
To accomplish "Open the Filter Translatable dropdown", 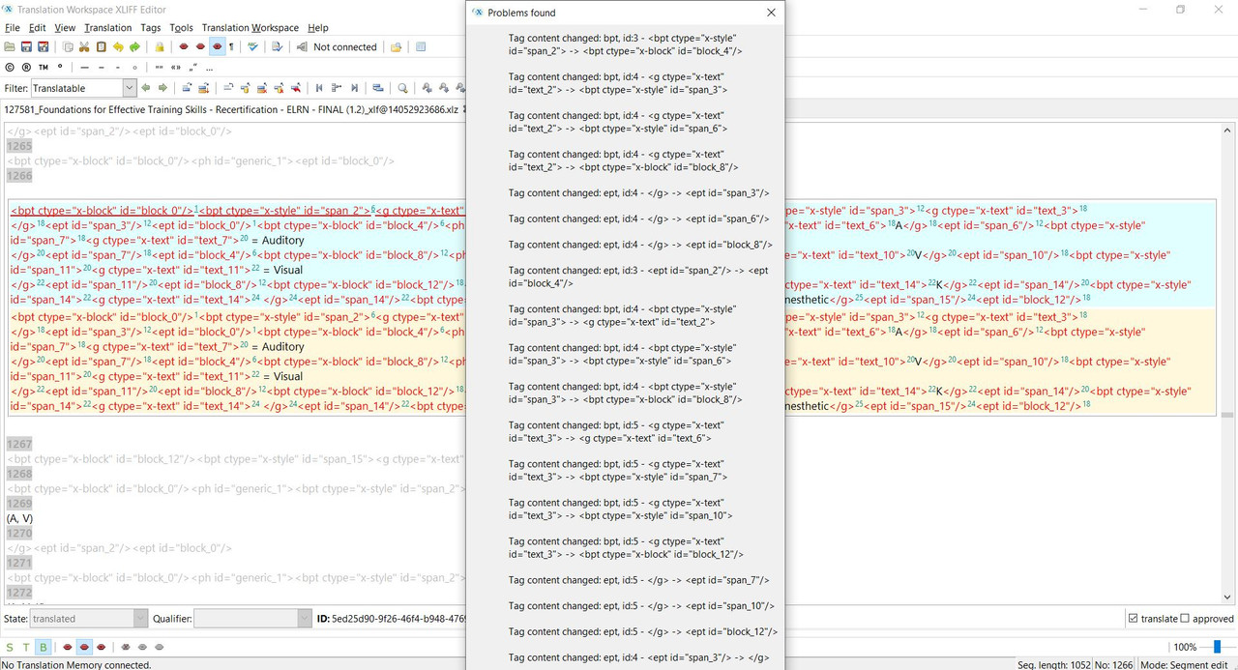I will tap(130, 88).
